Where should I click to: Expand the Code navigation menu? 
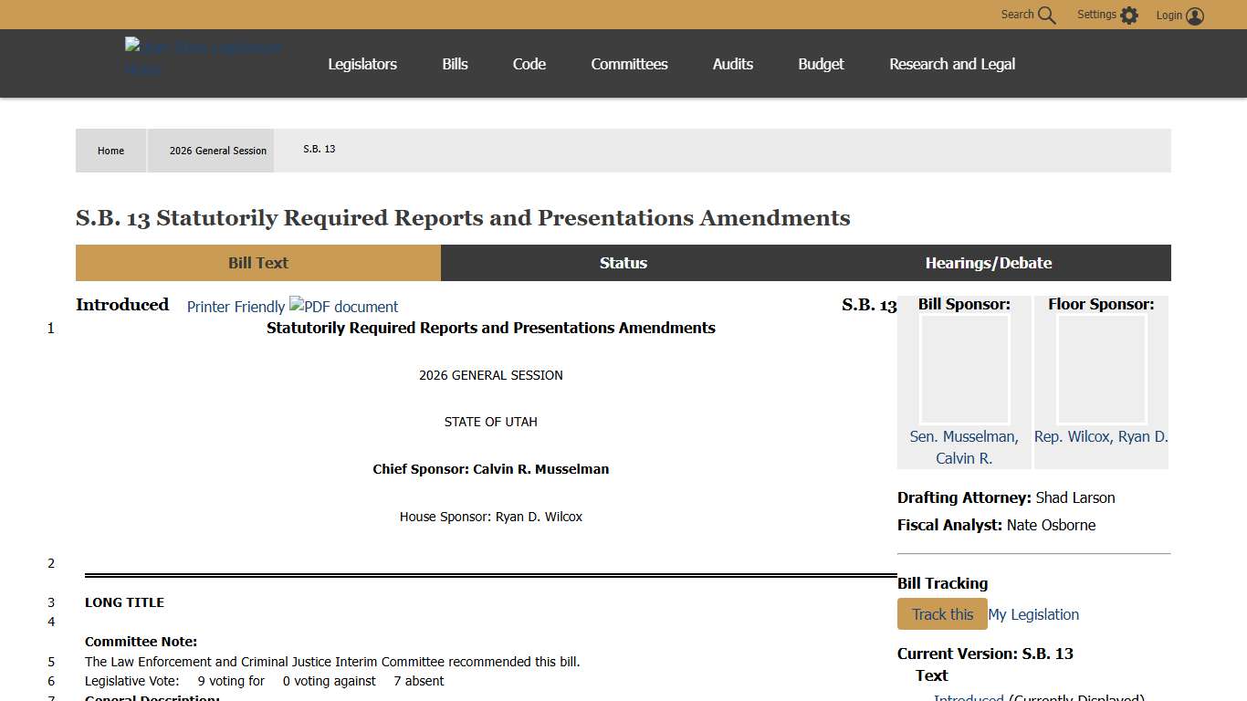pyautogui.click(x=529, y=64)
